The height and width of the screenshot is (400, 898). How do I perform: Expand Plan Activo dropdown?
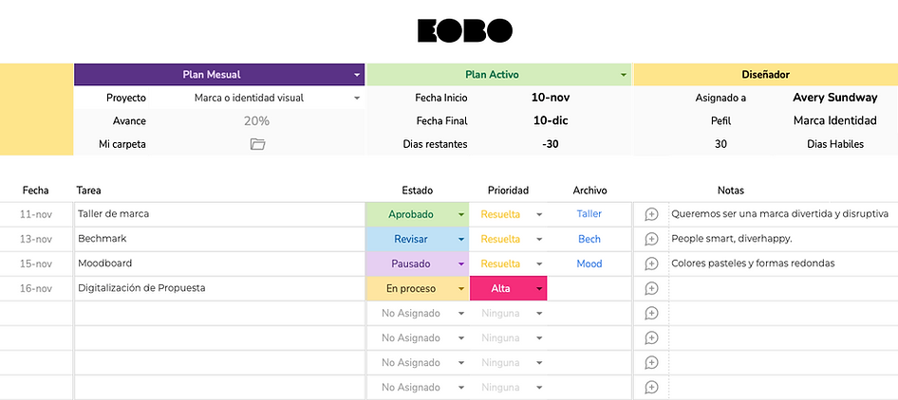point(624,74)
